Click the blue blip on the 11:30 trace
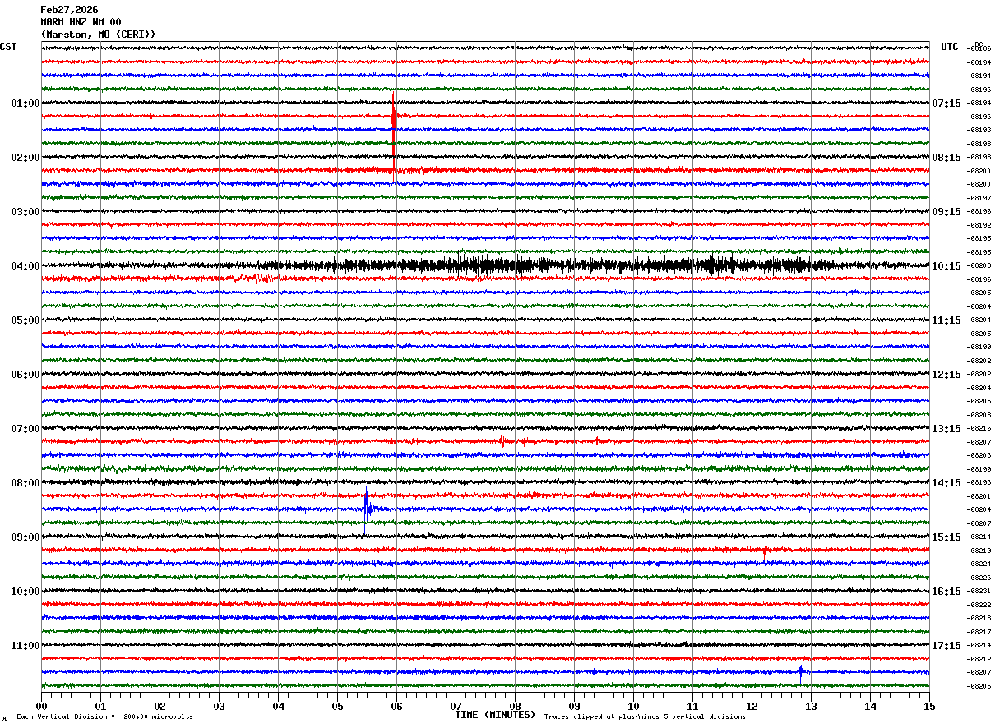 [800, 671]
